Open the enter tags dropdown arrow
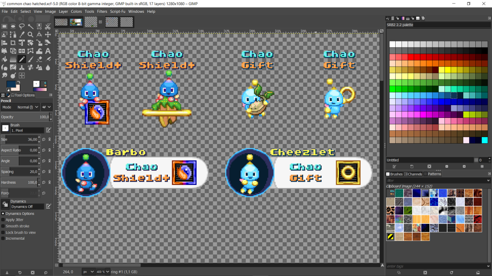 click(488, 266)
